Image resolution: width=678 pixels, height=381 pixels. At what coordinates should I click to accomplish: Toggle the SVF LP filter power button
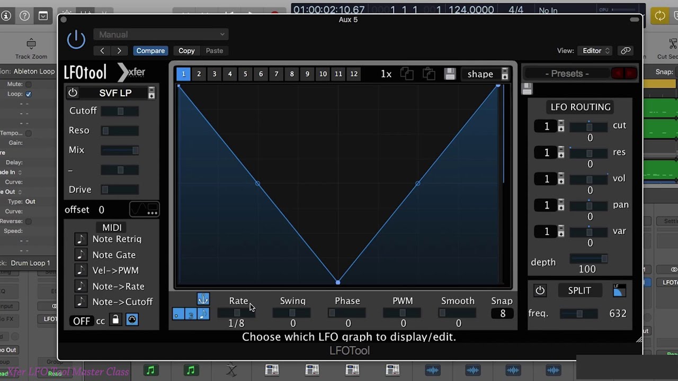[73, 93]
